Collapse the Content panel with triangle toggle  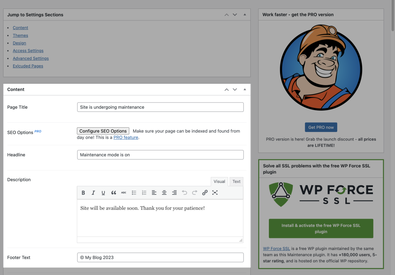pos(245,89)
